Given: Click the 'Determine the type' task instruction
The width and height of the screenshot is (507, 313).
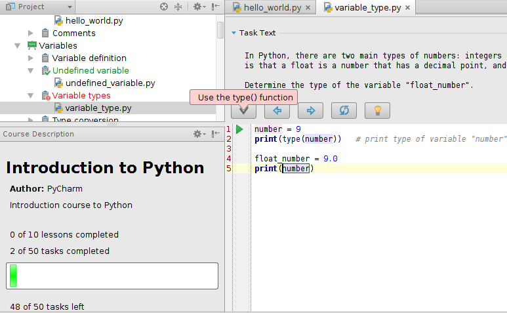Looking at the screenshot, I should pyautogui.click(x=359, y=85).
